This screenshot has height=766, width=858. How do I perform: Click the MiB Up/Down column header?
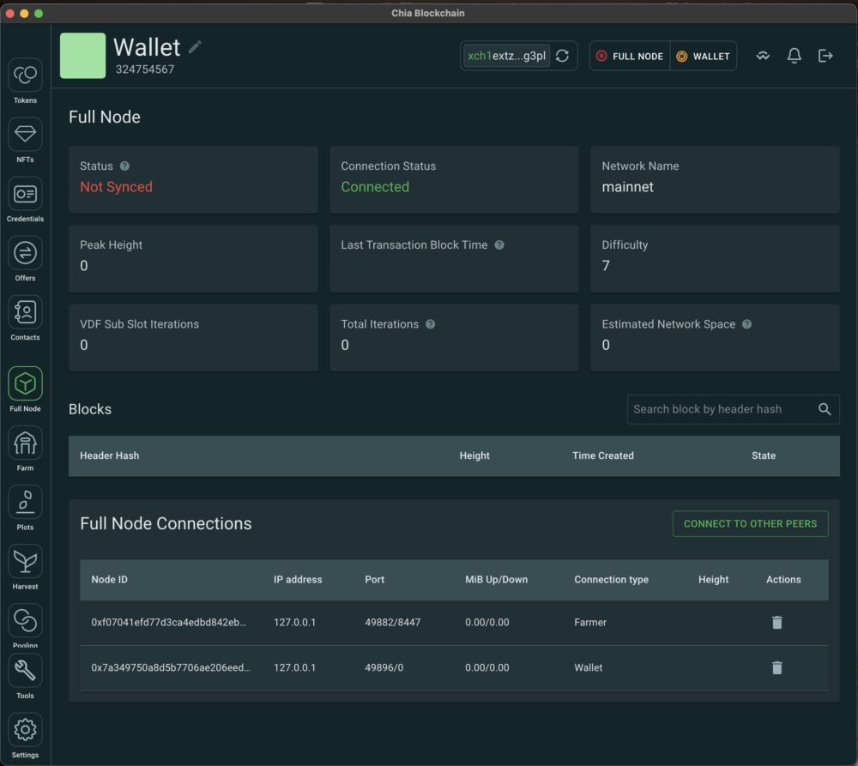496,579
